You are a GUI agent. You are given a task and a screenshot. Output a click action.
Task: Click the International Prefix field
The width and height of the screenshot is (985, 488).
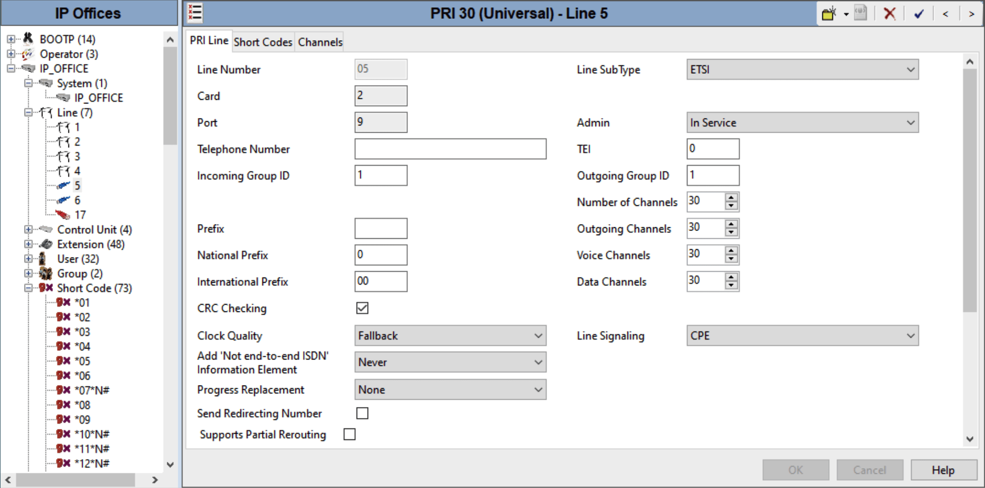click(x=381, y=282)
